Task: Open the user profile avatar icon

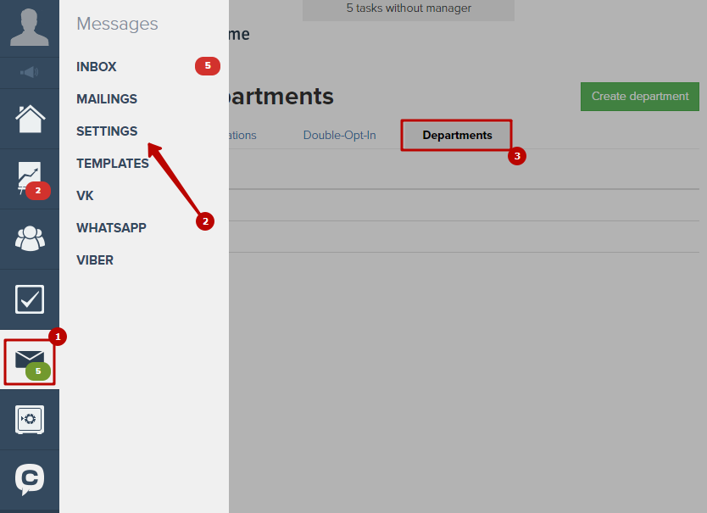Action: [30, 27]
